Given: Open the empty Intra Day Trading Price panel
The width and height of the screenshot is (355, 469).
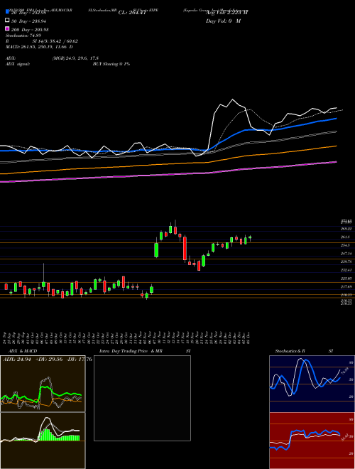Looking at the screenshot, I should [142, 398].
